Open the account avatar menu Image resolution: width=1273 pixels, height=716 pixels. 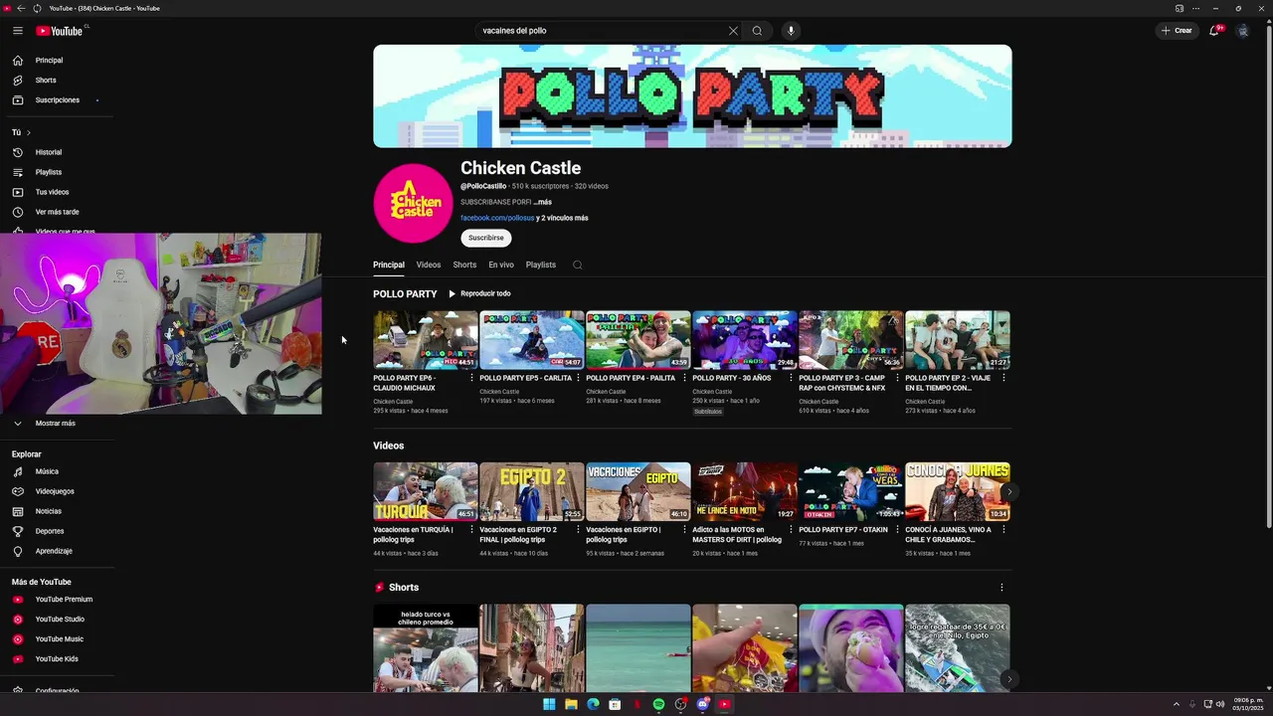tap(1242, 31)
